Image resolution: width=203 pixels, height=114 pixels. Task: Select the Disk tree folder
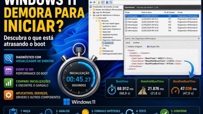click(104, 48)
